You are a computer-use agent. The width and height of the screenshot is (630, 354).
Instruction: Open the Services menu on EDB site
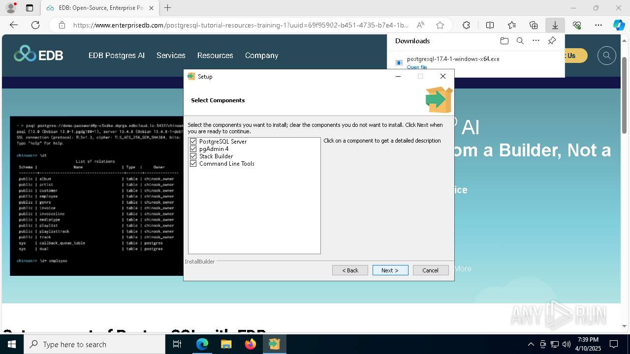[x=171, y=56]
